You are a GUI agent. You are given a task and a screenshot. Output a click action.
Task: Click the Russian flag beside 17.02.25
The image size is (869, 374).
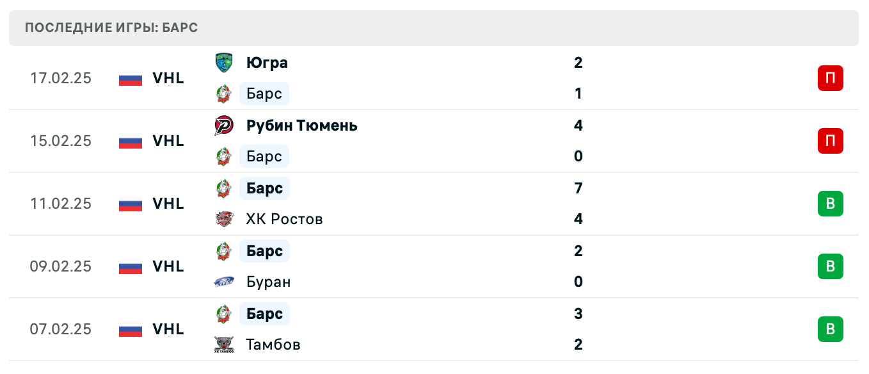click(129, 78)
